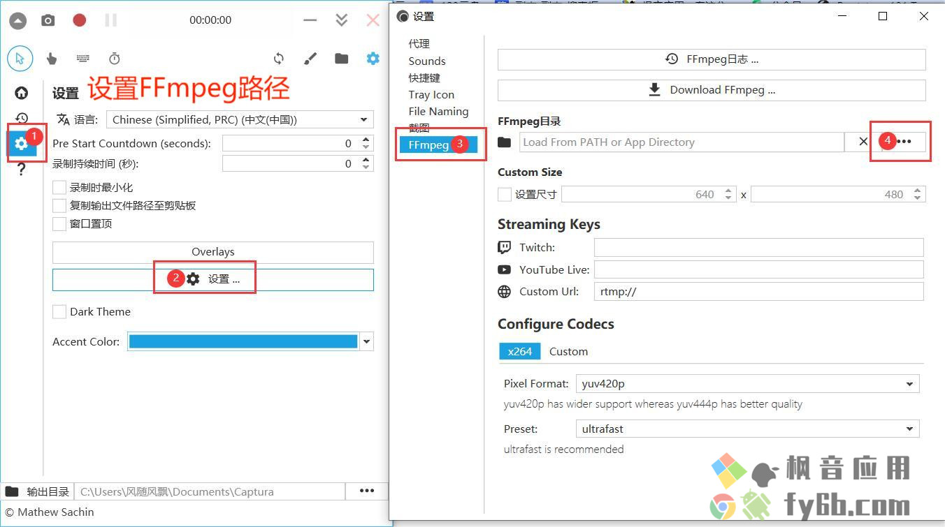This screenshot has height=527, width=945.
Task: Open output folder via folder icon
Action: pyautogui.click(x=341, y=59)
